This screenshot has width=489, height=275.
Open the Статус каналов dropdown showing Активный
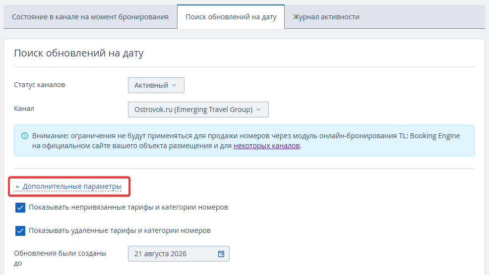pos(156,85)
